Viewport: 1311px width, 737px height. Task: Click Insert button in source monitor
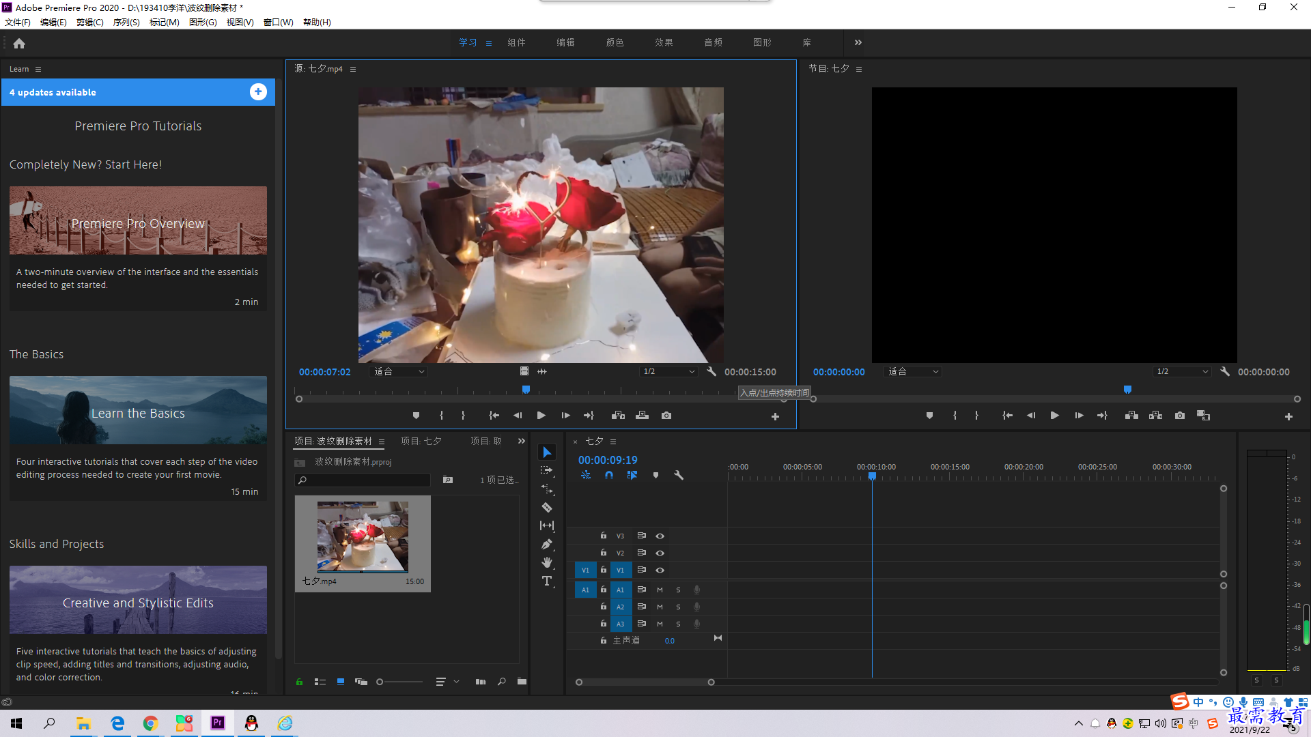[618, 415]
